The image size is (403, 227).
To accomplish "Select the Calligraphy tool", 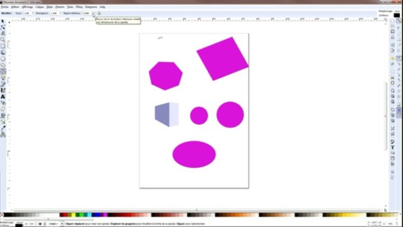I will coord(3,90).
